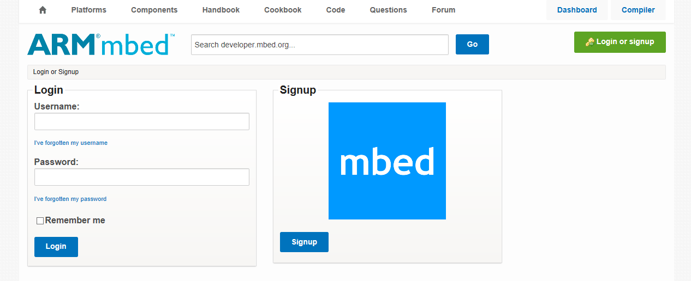Click the ARM mbed logo
Image resolution: width=691 pixels, height=281 pixels.
point(101,44)
